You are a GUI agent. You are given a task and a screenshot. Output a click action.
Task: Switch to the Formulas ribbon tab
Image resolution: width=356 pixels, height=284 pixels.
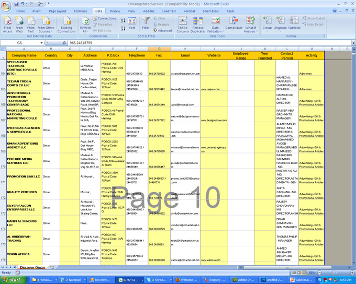80,10
